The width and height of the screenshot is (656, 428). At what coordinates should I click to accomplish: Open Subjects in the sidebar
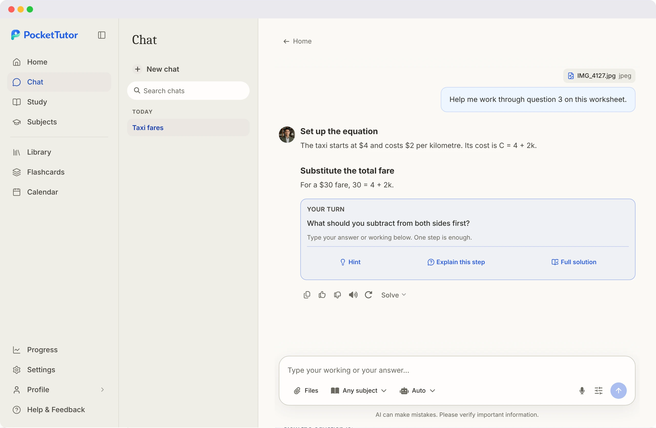click(59, 122)
